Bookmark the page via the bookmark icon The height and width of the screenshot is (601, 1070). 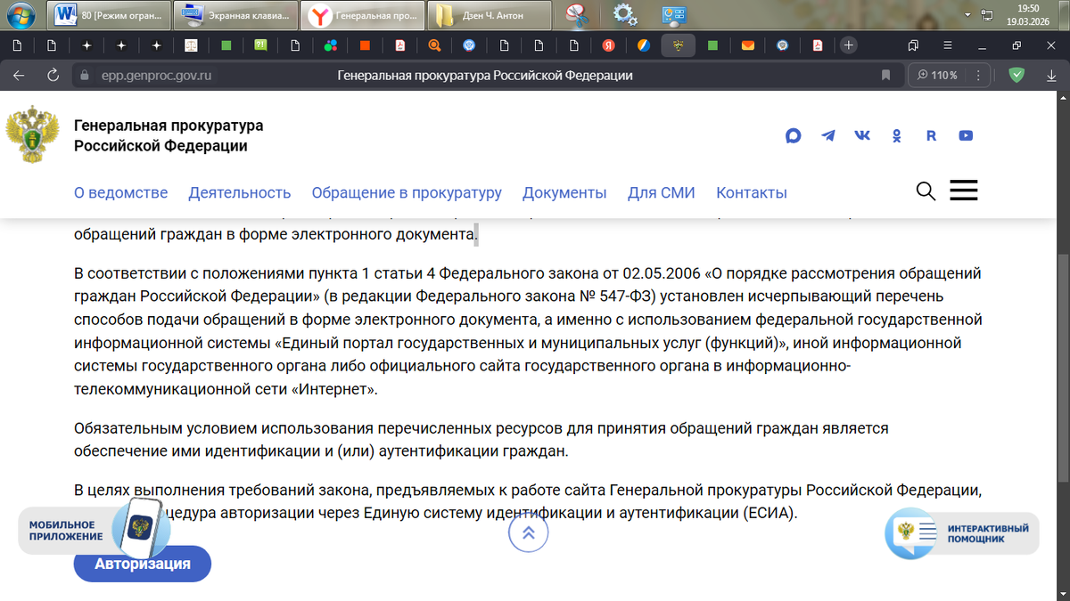pos(885,76)
